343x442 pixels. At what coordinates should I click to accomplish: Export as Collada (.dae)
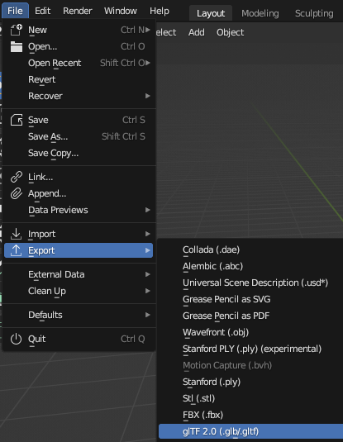pos(250,250)
